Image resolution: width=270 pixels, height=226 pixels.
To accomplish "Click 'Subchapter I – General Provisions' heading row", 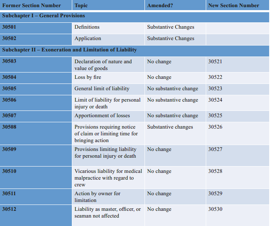I will (44, 16).
